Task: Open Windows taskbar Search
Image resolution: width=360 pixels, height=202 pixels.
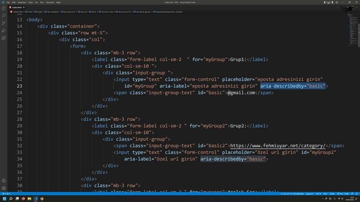Action: coord(11,199)
